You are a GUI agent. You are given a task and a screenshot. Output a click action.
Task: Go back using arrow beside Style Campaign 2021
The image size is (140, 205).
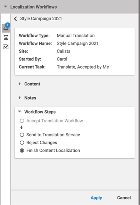[15, 19]
